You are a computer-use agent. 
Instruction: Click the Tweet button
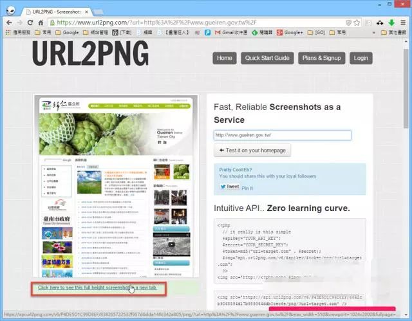pos(229,187)
